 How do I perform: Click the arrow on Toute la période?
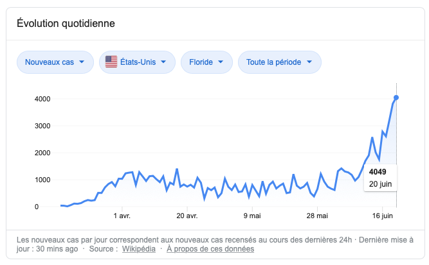tap(309, 62)
